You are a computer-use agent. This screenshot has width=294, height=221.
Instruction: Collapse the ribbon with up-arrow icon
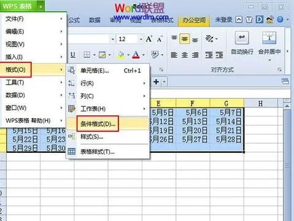[x=239, y=20]
